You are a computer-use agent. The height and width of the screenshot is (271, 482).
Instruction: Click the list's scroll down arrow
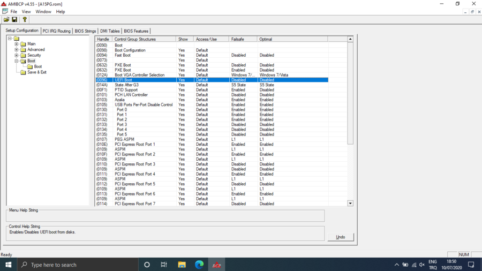350,204
